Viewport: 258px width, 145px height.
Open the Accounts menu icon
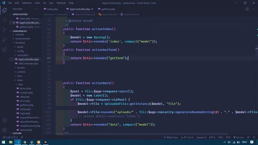pos(4,120)
